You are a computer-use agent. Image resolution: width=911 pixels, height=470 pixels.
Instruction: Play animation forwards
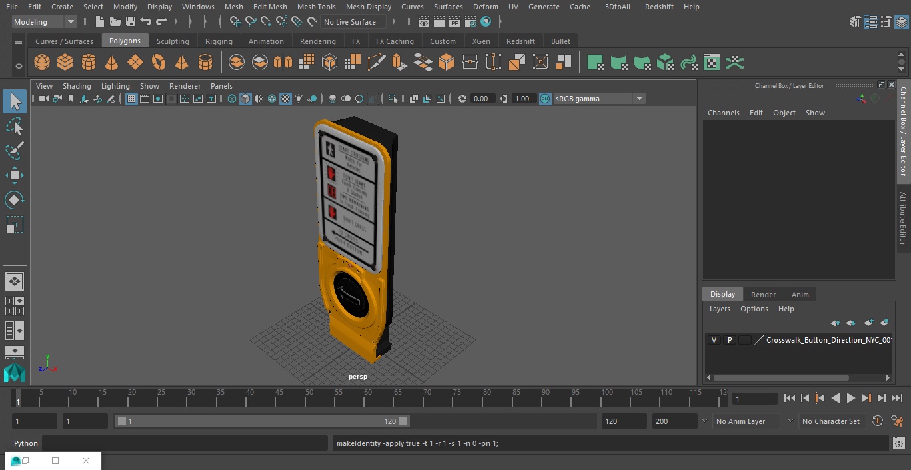pos(851,398)
